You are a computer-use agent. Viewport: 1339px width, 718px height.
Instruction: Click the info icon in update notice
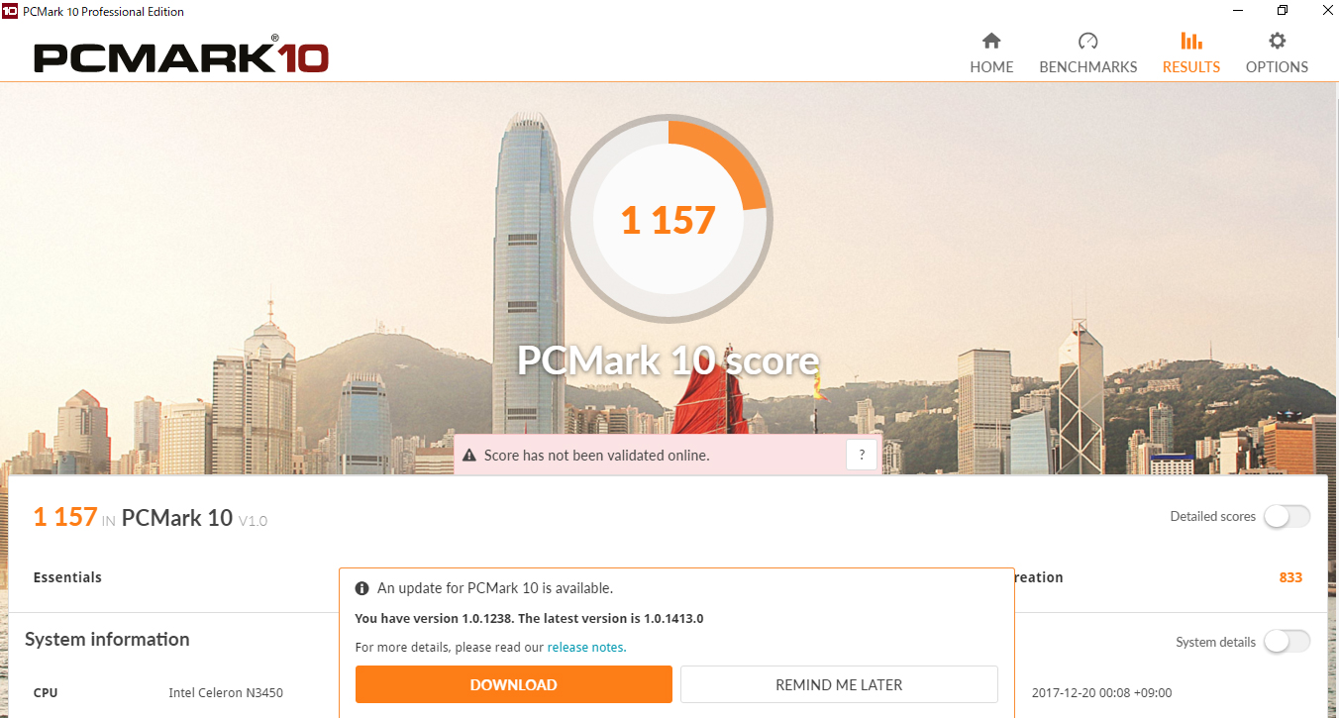pos(362,588)
